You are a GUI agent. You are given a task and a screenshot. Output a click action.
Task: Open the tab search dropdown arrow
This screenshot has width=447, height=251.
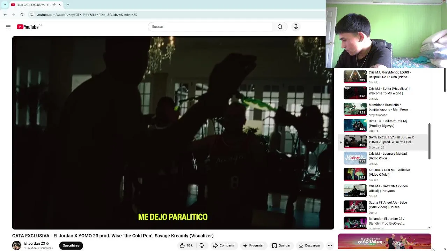pos(4,5)
